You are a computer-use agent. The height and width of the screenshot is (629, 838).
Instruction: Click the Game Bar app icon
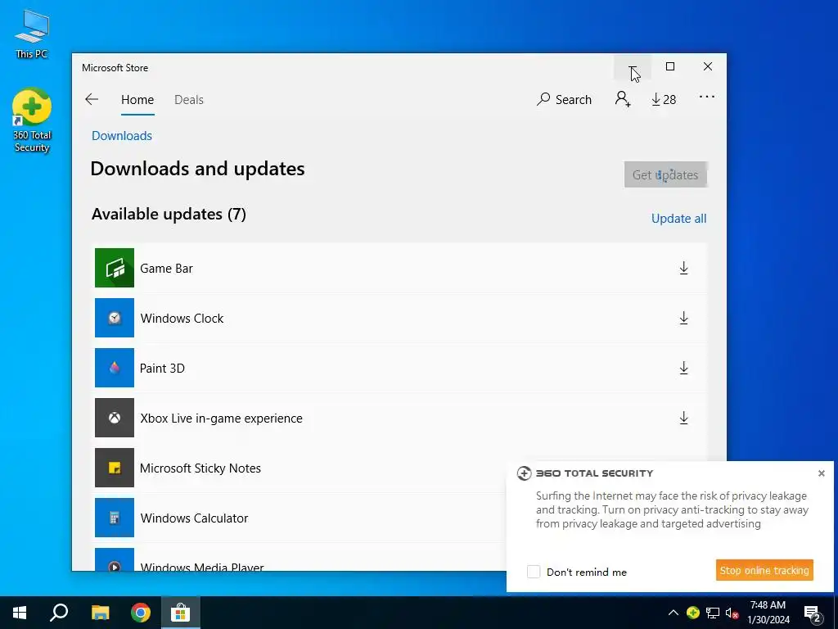115,268
